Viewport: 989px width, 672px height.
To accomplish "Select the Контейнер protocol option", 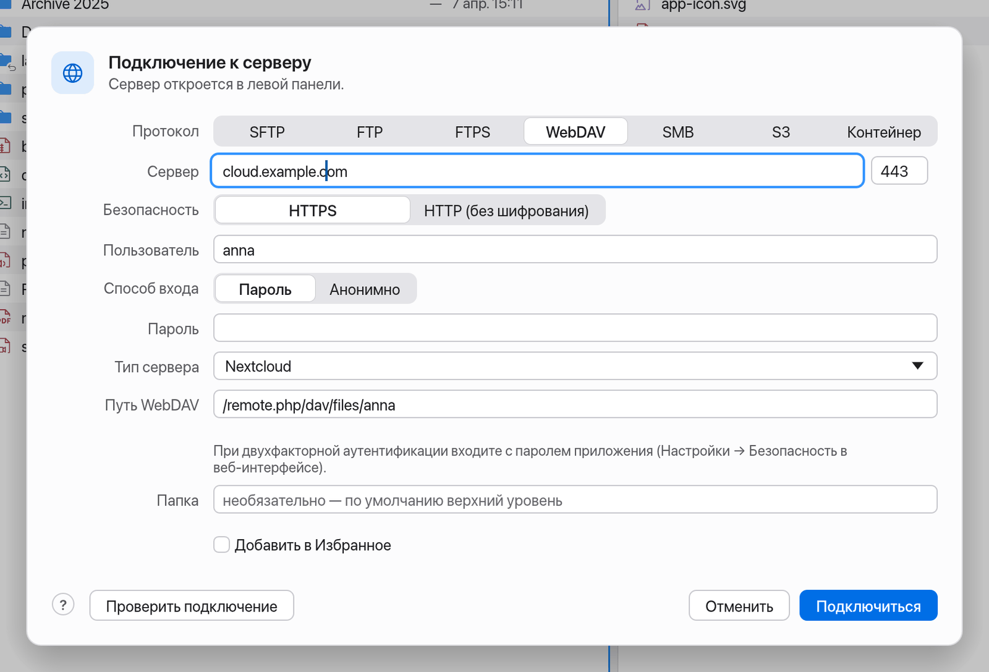I will point(884,132).
